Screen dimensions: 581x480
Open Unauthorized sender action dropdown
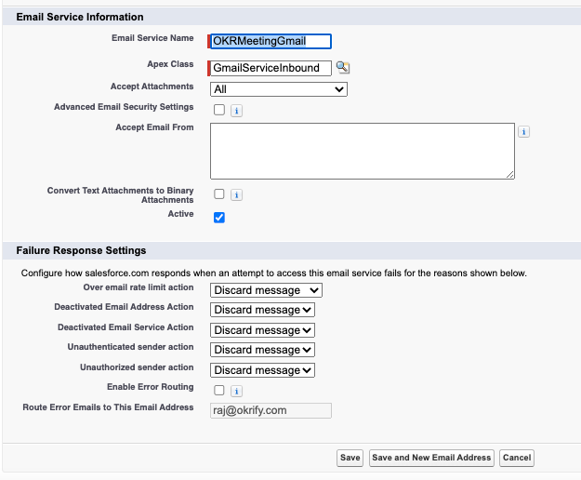(x=263, y=370)
